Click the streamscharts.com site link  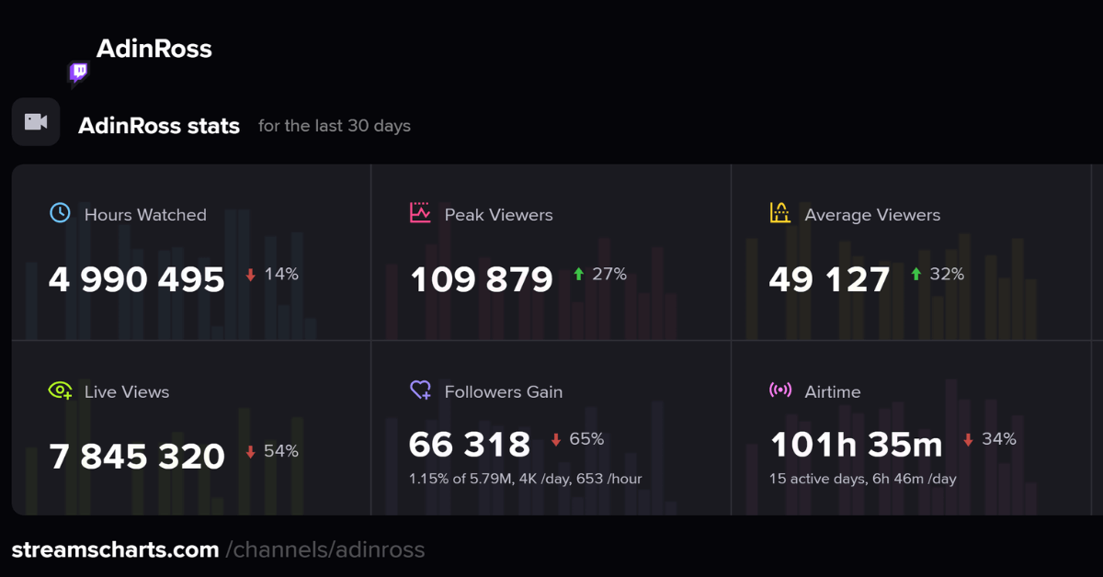click(115, 550)
